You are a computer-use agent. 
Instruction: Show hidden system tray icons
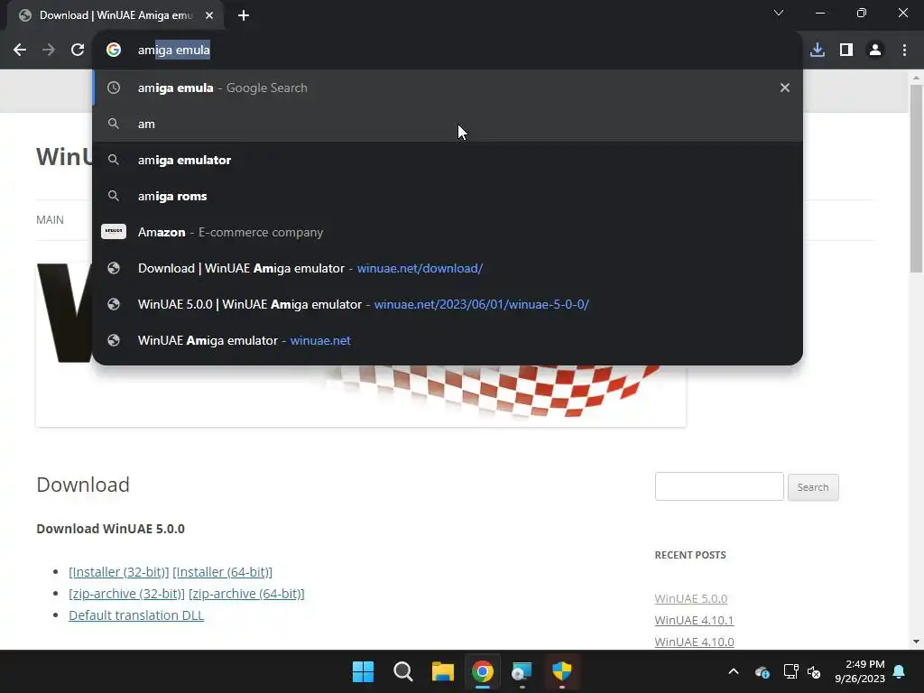tap(734, 671)
